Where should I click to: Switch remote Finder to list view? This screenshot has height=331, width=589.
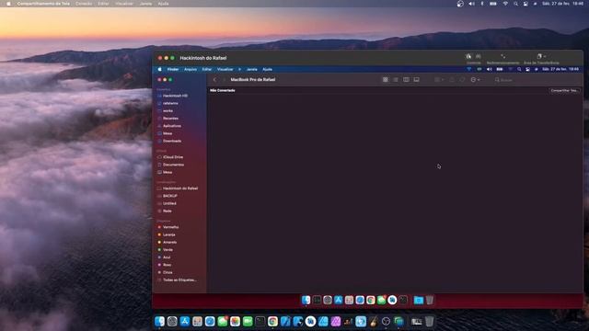396,80
